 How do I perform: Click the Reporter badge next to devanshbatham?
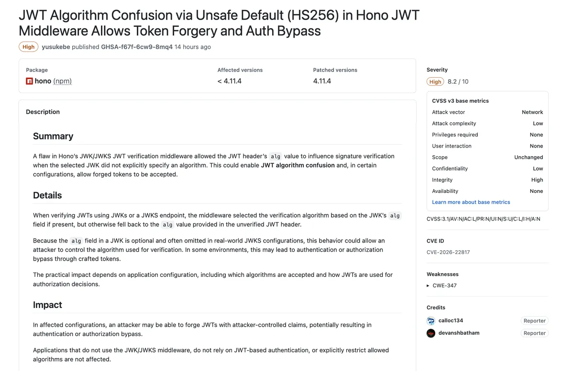(x=534, y=333)
